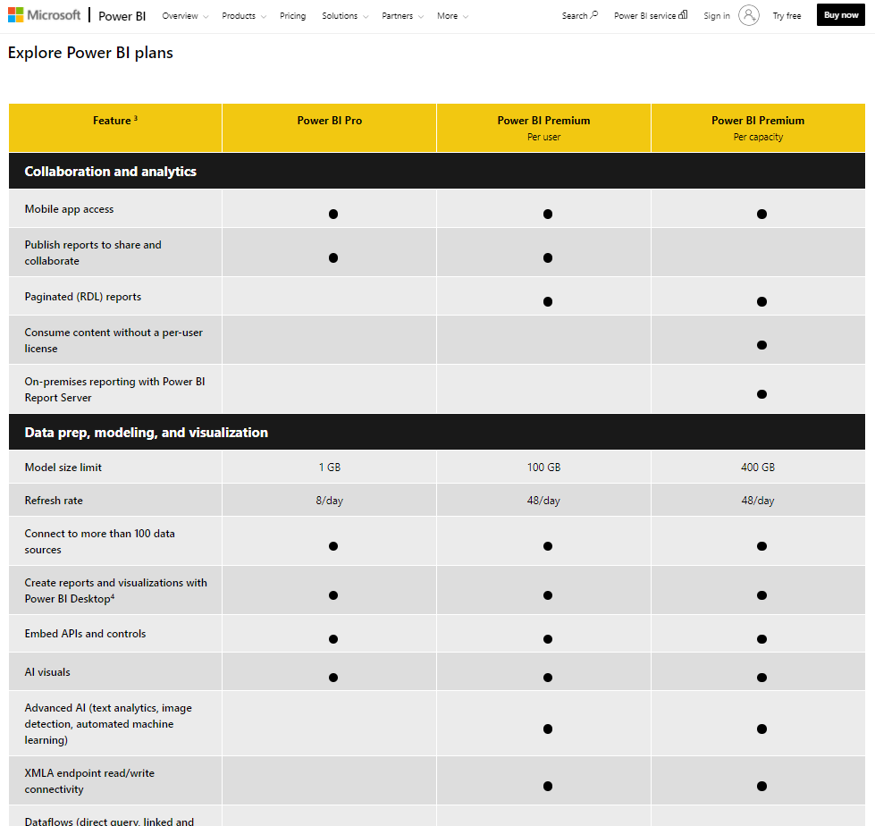Expand the More menu
This screenshot has height=826, width=875.
(x=452, y=15)
